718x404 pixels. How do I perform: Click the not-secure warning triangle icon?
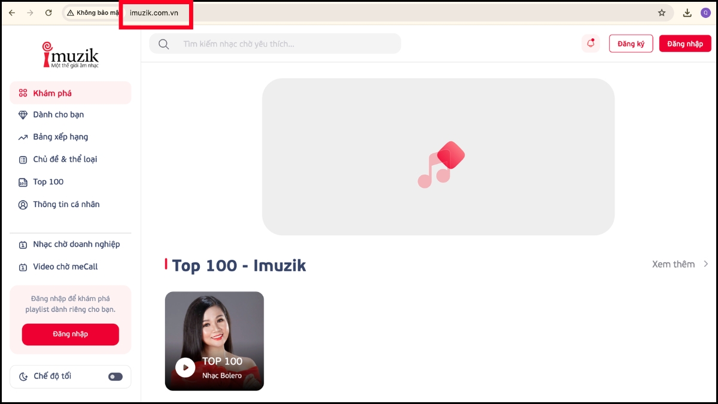[x=71, y=13]
